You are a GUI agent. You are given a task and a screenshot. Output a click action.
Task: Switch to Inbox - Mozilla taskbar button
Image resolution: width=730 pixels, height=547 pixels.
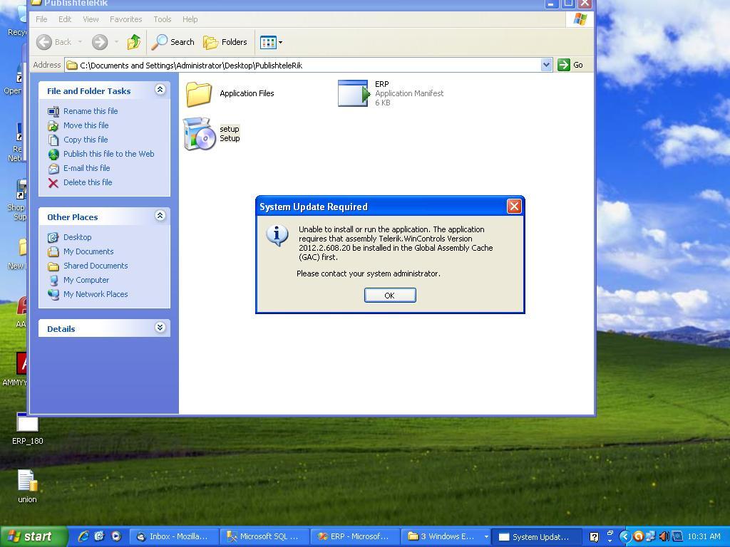pos(173,537)
